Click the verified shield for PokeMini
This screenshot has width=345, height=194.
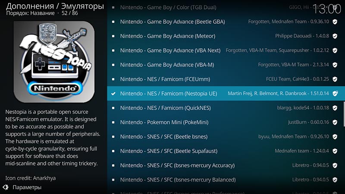tap(335, 122)
